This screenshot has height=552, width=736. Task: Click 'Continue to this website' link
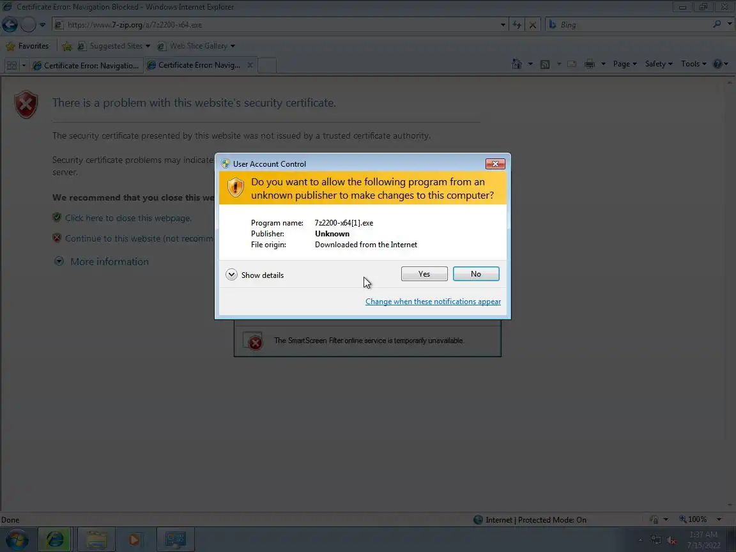pyautogui.click(x=139, y=238)
